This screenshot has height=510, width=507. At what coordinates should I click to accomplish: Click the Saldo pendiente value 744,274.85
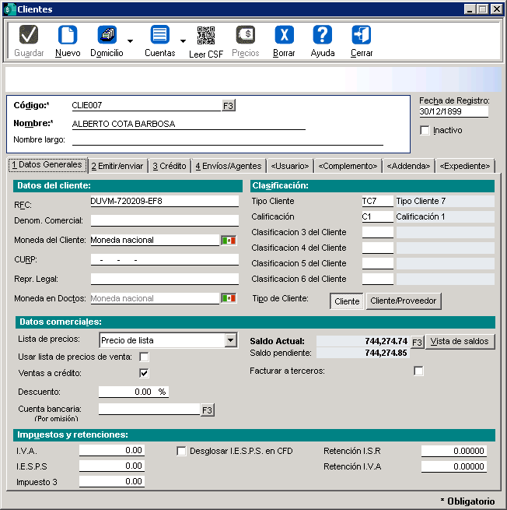[x=386, y=353]
